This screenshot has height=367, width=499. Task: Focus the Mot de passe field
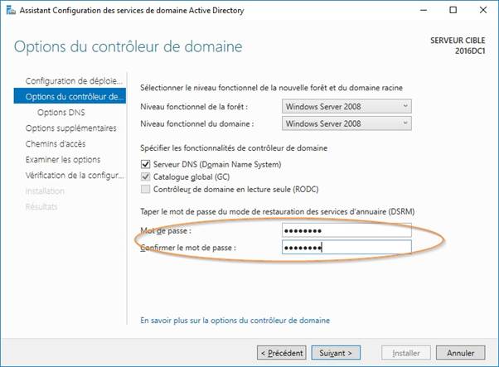click(x=346, y=230)
